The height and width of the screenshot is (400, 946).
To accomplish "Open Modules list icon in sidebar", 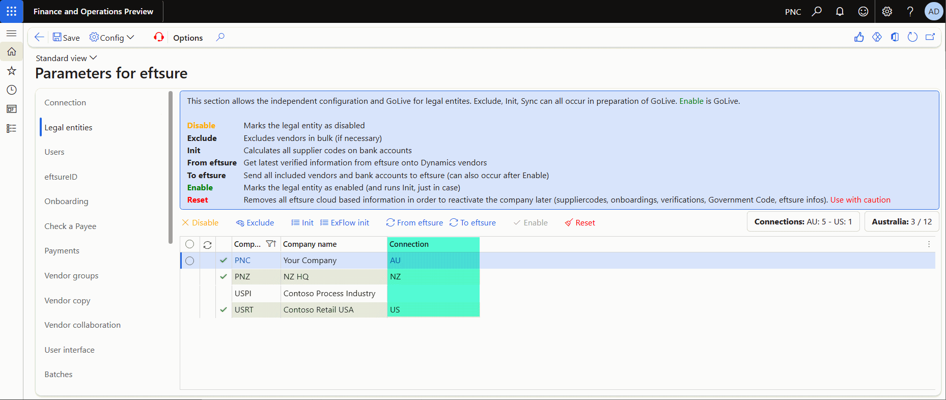I will [11, 128].
